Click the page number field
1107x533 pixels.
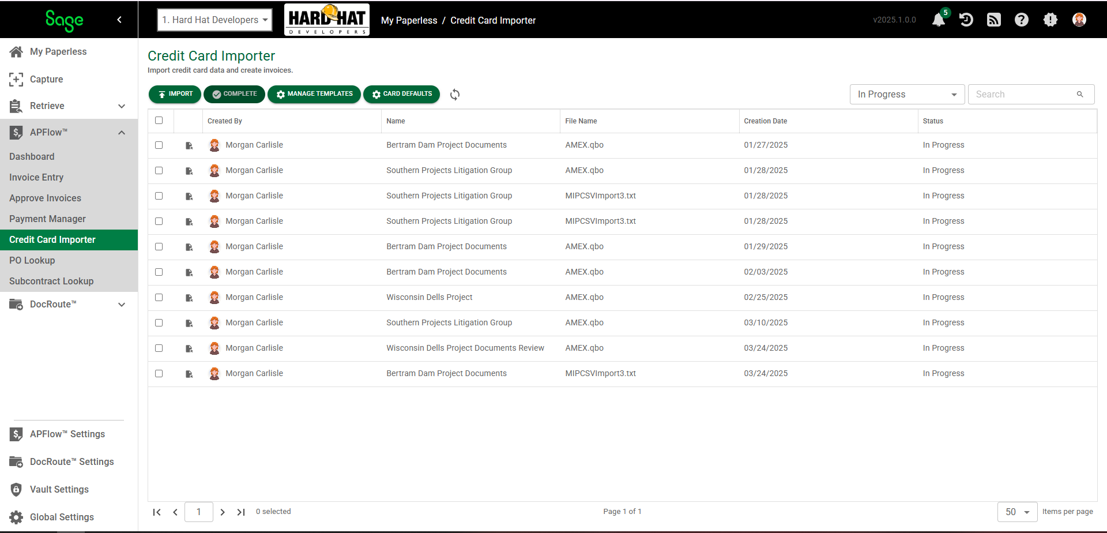click(x=199, y=512)
